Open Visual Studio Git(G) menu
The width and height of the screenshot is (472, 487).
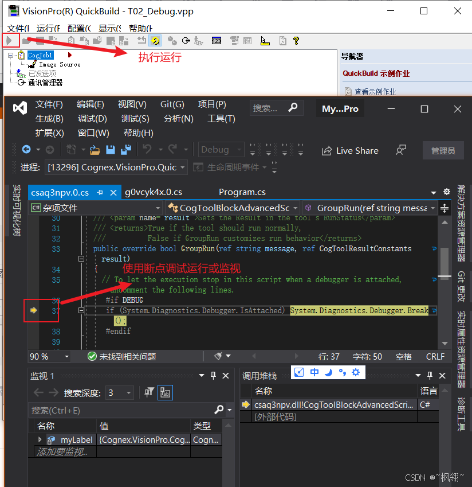172,104
